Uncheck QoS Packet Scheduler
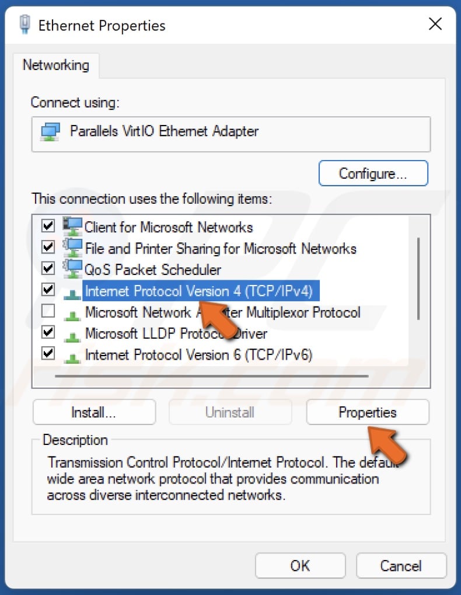Viewport: 461px width, 595px height. click(x=47, y=269)
